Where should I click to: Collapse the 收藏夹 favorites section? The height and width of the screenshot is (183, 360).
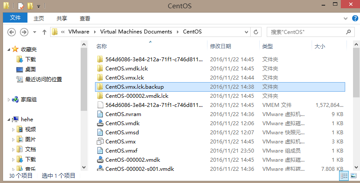(x=9, y=49)
